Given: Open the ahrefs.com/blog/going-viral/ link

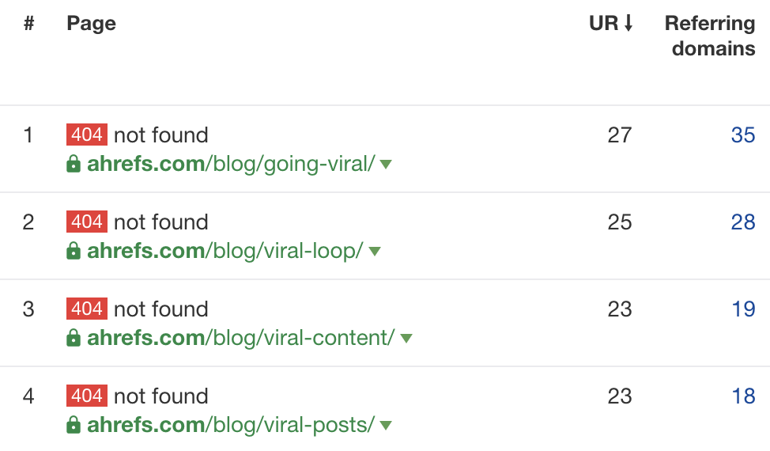Looking at the screenshot, I should click(x=231, y=165).
